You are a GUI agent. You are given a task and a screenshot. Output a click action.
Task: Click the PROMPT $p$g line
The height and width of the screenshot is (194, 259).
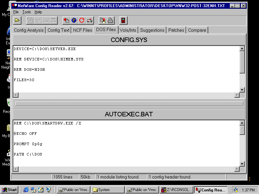pos(28,144)
